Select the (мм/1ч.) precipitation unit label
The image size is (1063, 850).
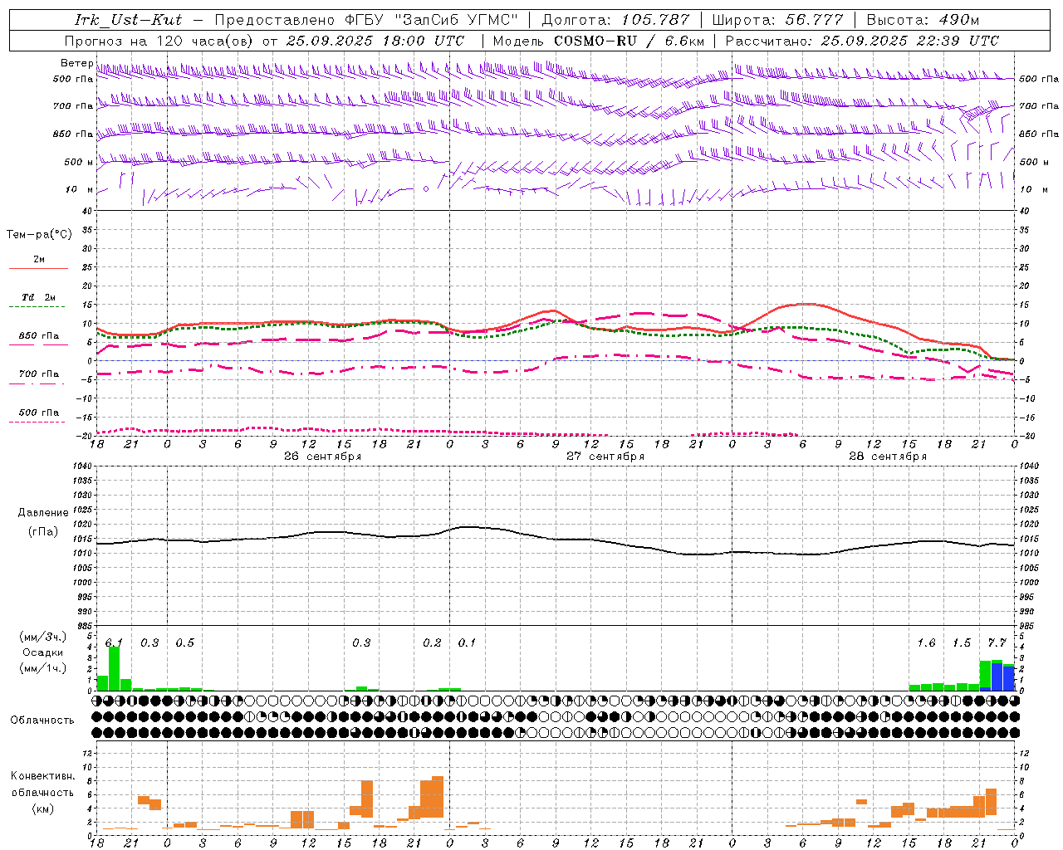tap(43, 668)
